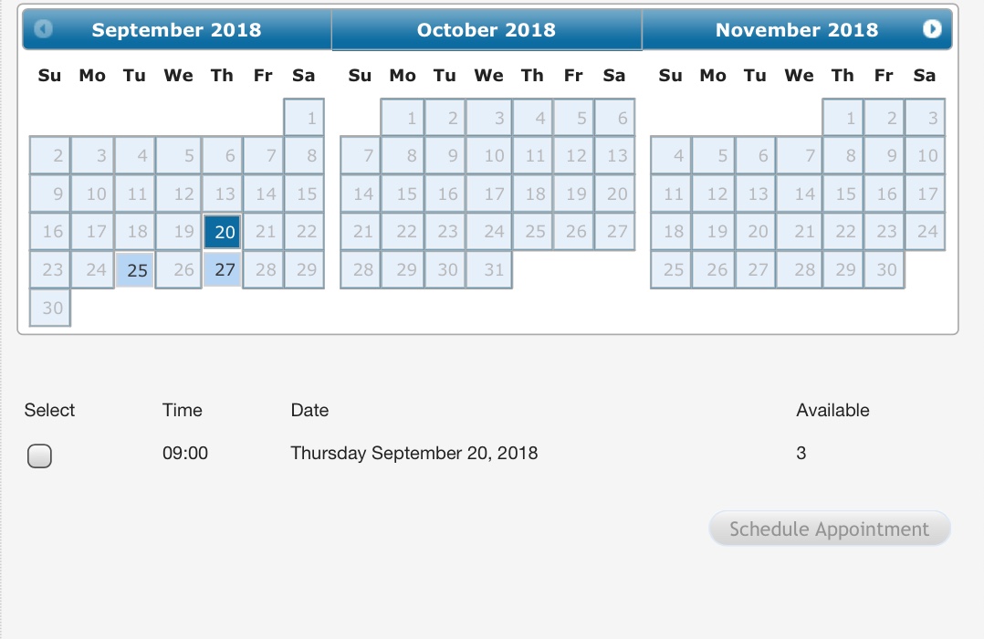Click the Thursday September 20, 2018 date text
Viewport: 984px width, 639px height.
click(x=413, y=453)
